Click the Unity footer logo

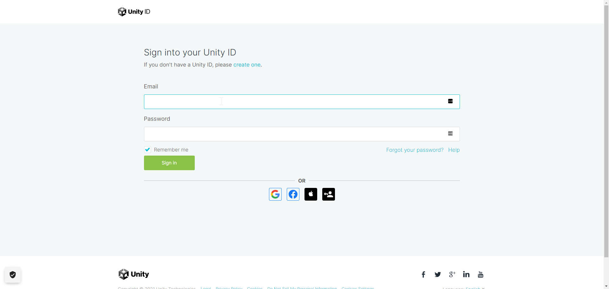[x=134, y=274]
